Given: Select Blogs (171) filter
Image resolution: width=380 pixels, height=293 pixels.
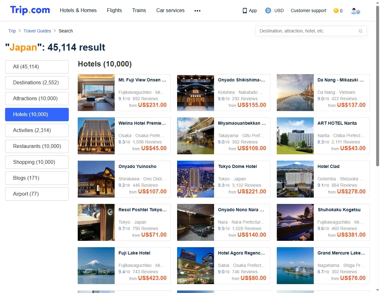Looking at the screenshot, I should click(37, 178).
